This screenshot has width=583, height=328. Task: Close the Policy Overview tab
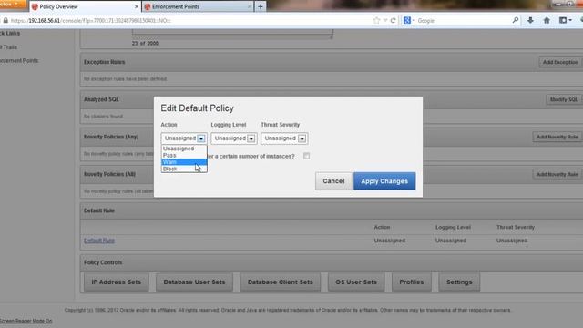[x=137, y=6]
